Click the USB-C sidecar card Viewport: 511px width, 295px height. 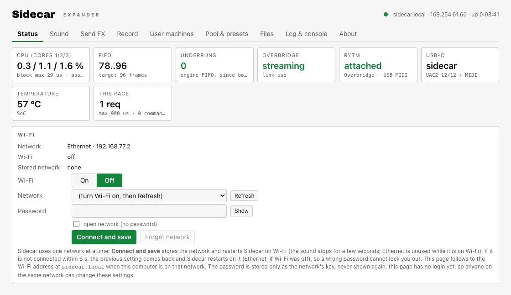[x=460, y=65]
